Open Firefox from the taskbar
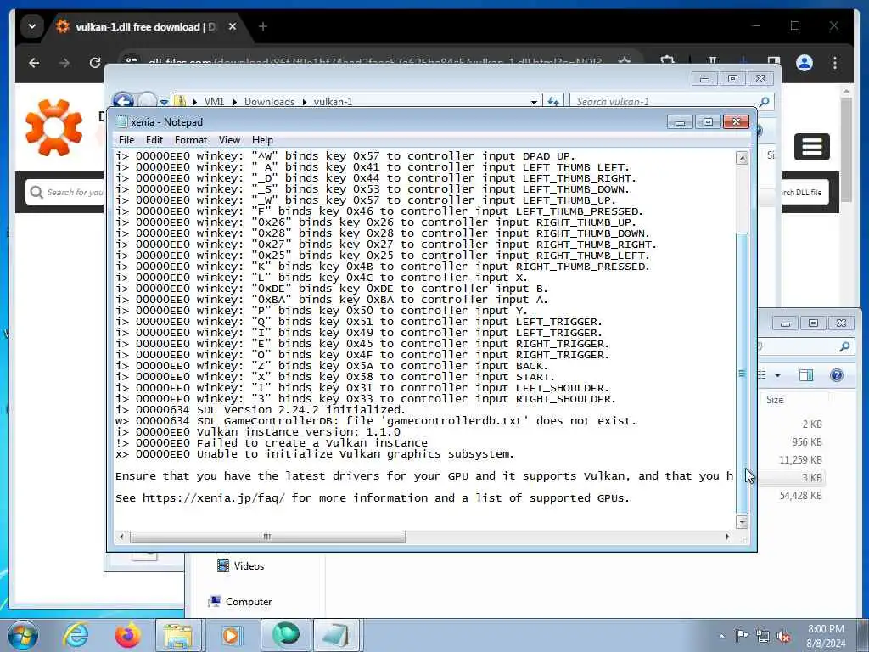The width and height of the screenshot is (869, 652). pyautogui.click(x=128, y=635)
